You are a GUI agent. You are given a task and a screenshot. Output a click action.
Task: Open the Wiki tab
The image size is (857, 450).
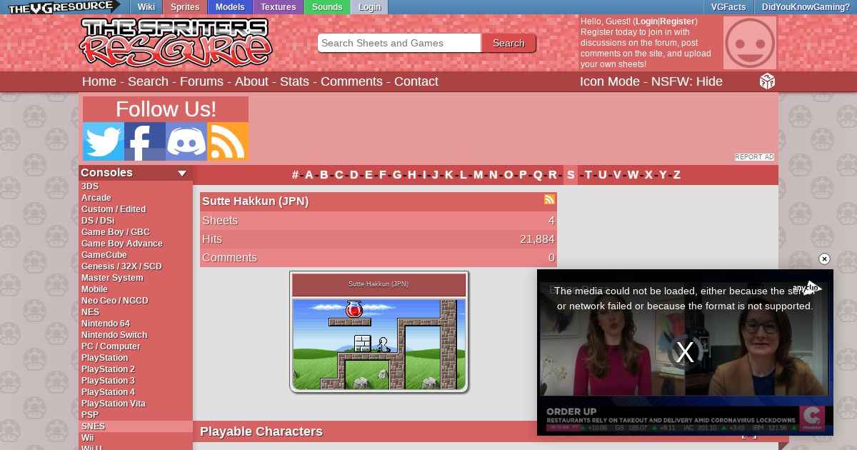click(146, 7)
